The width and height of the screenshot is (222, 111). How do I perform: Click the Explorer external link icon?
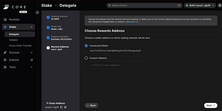pos(32,60)
